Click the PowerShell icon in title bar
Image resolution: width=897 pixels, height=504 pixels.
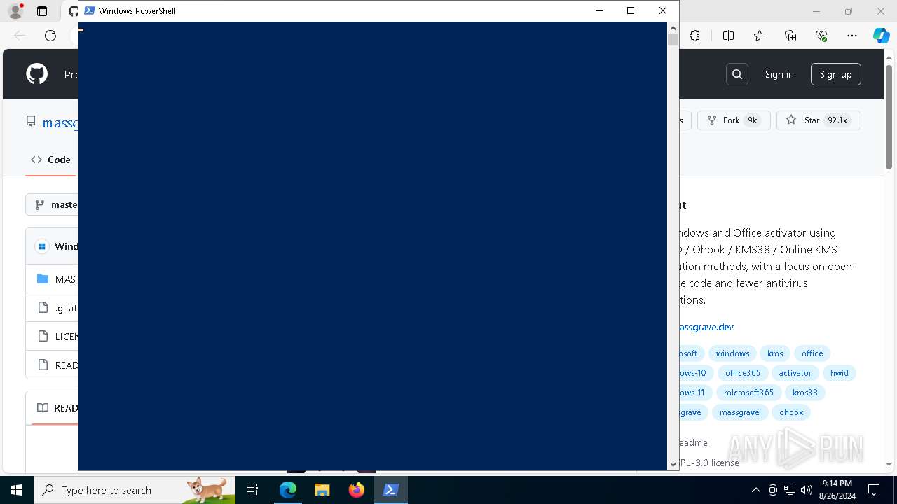point(90,10)
